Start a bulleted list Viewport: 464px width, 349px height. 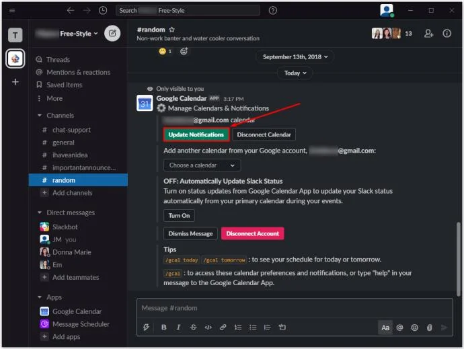tap(253, 327)
